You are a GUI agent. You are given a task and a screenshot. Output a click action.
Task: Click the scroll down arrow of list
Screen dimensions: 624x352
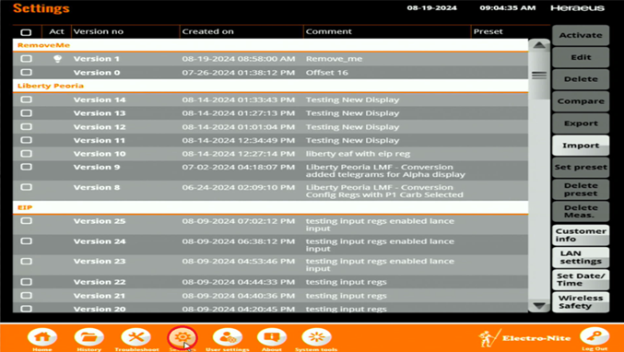pyautogui.click(x=539, y=305)
